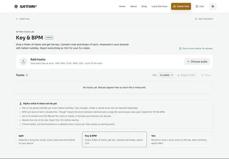Open the Sort As added dropdown
Image resolution: width=229 pixels, height=159 pixels.
point(165,75)
